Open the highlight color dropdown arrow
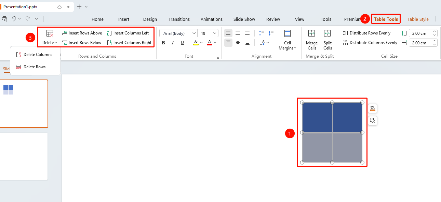The width and height of the screenshot is (441, 202). [x=201, y=43]
